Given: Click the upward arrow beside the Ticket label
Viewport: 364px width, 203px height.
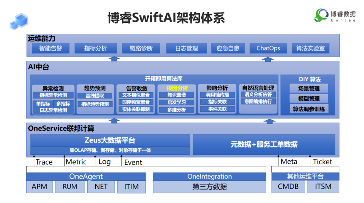Looking at the screenshot, I should [x=310, y=161].
